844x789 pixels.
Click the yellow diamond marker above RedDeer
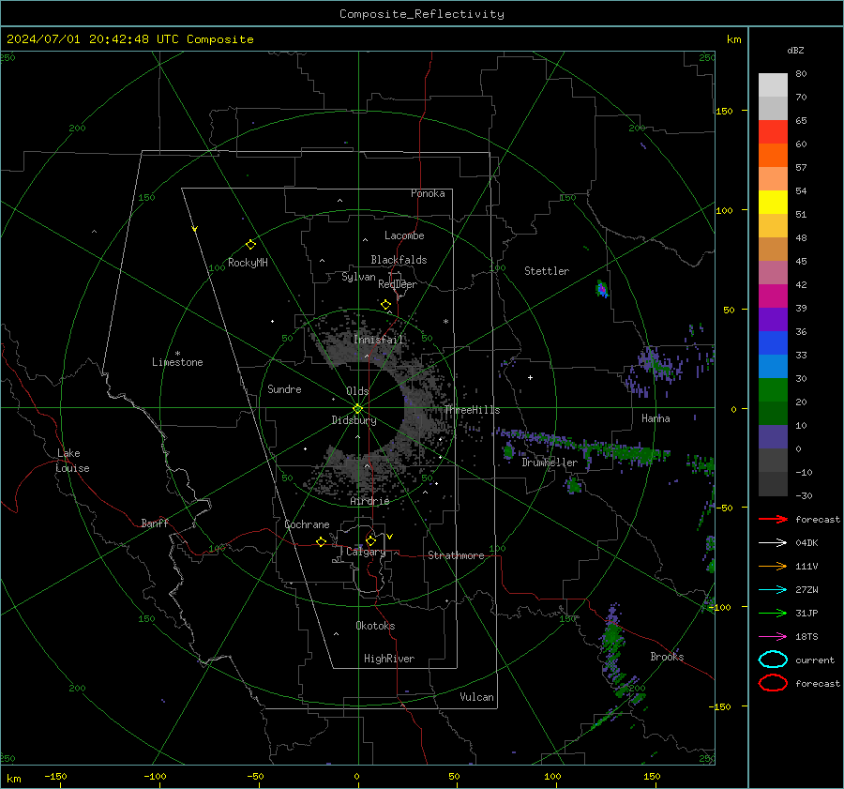(385, 305)
